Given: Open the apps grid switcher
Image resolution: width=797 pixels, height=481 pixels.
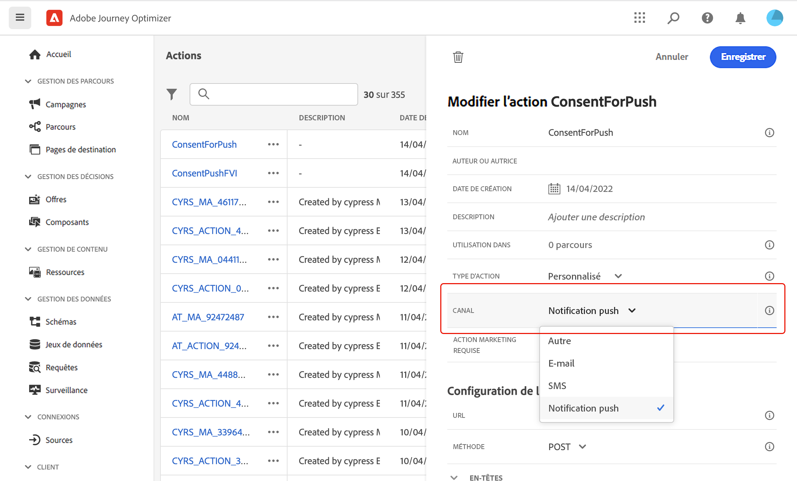Looking at the screenshot, I should tap(639, 18).
